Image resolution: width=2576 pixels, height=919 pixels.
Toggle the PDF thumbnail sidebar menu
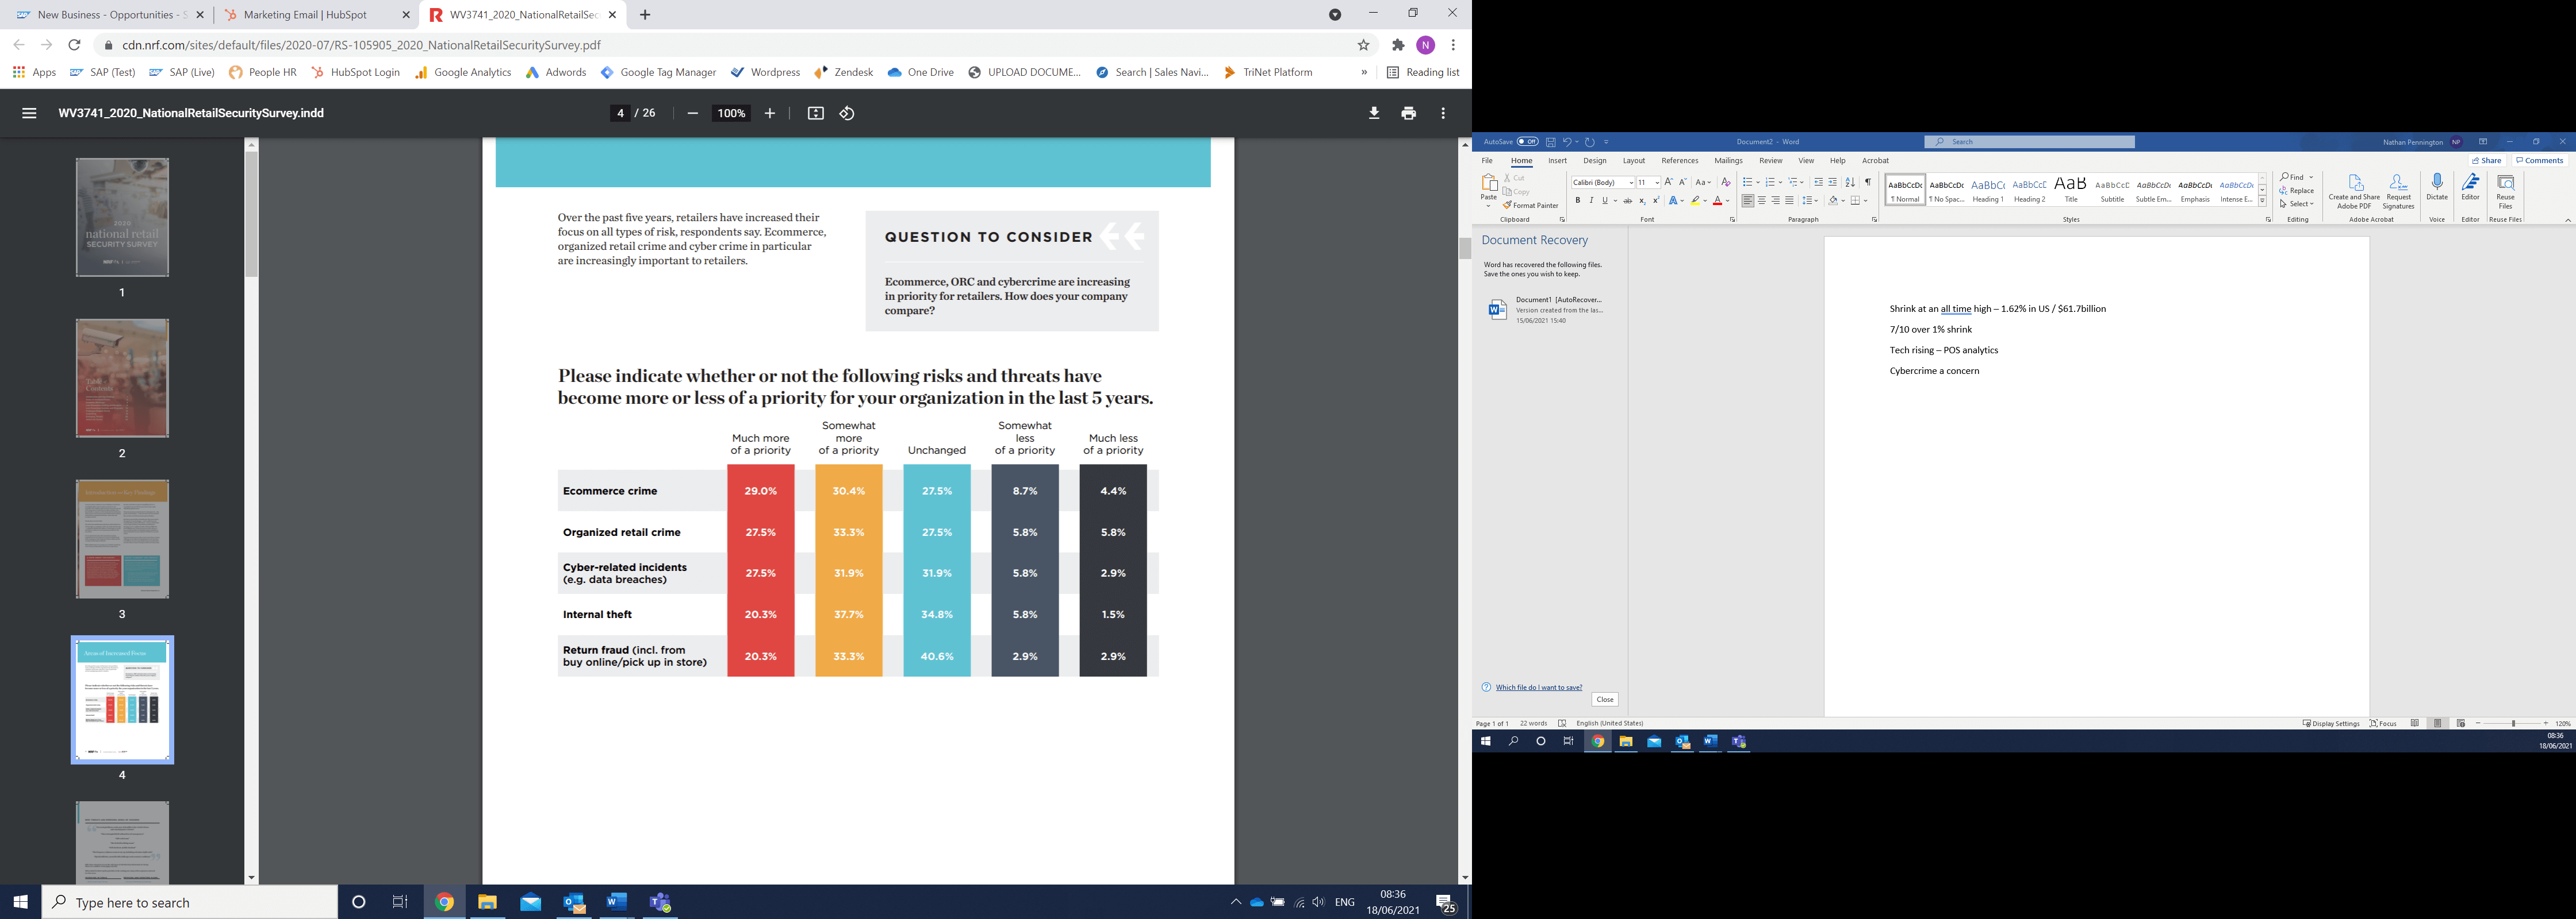(x=29, y=114)
